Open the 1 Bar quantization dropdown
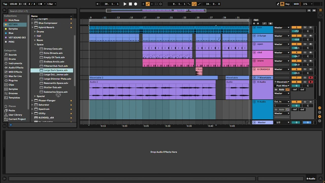The width and height of the screenshot is (325, 183). 52,4
